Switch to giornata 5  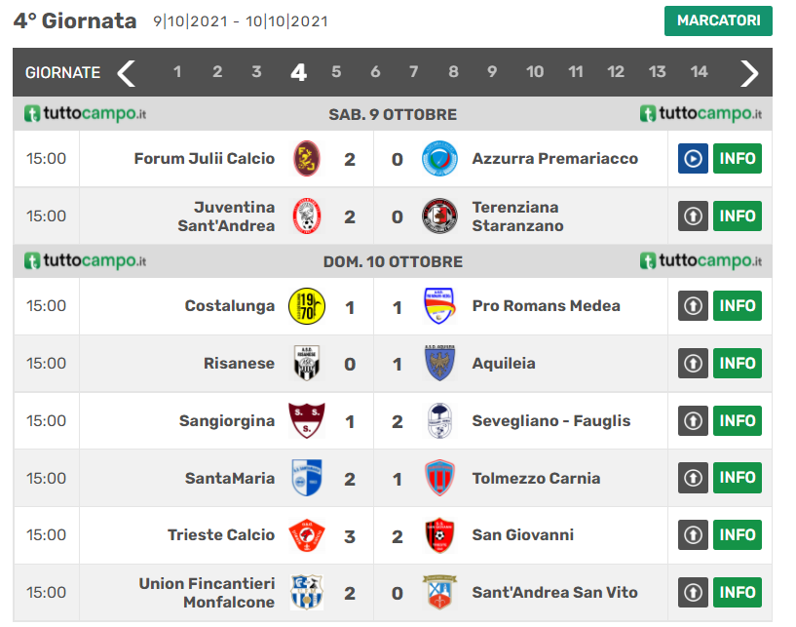[x=336, y=71]
